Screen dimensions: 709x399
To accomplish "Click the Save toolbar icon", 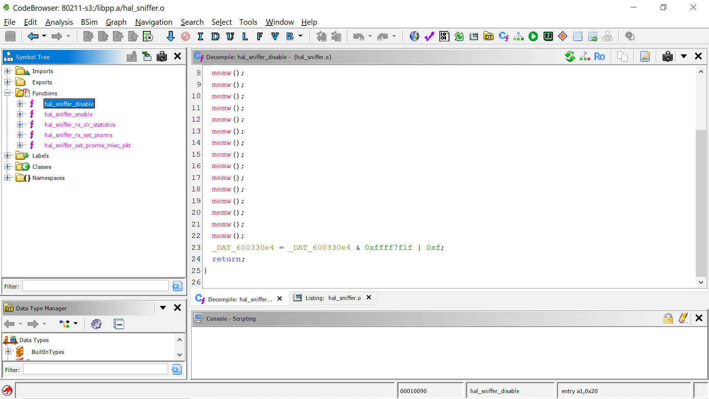I will point(10,36).
